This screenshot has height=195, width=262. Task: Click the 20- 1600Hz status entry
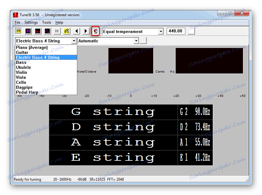(62, 179)
